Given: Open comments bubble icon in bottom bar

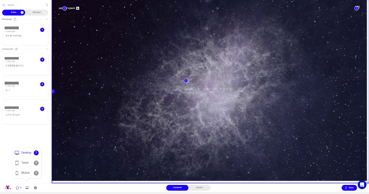Looking at the screenshot, I should click(x=17, y=188).
